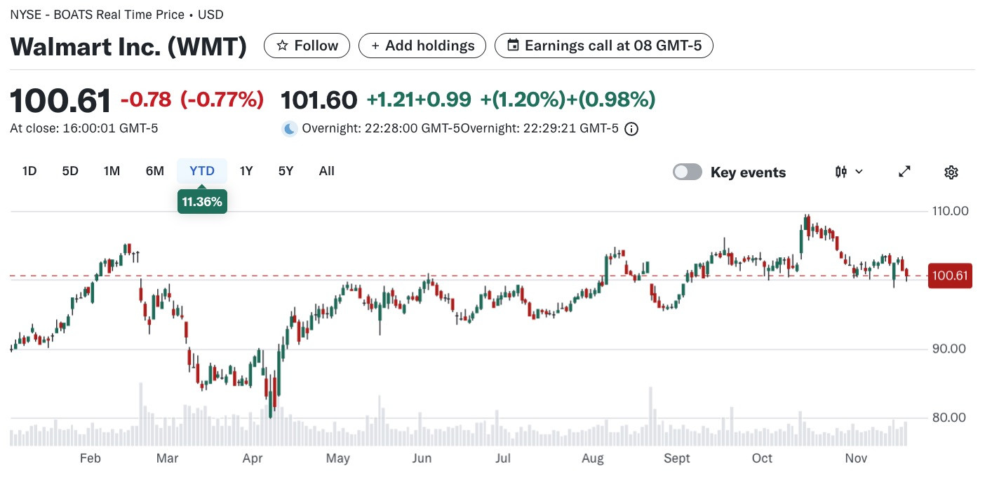Select the YTD range tab
The width and height of the screenshot is (985, 478).
(202, 171)
